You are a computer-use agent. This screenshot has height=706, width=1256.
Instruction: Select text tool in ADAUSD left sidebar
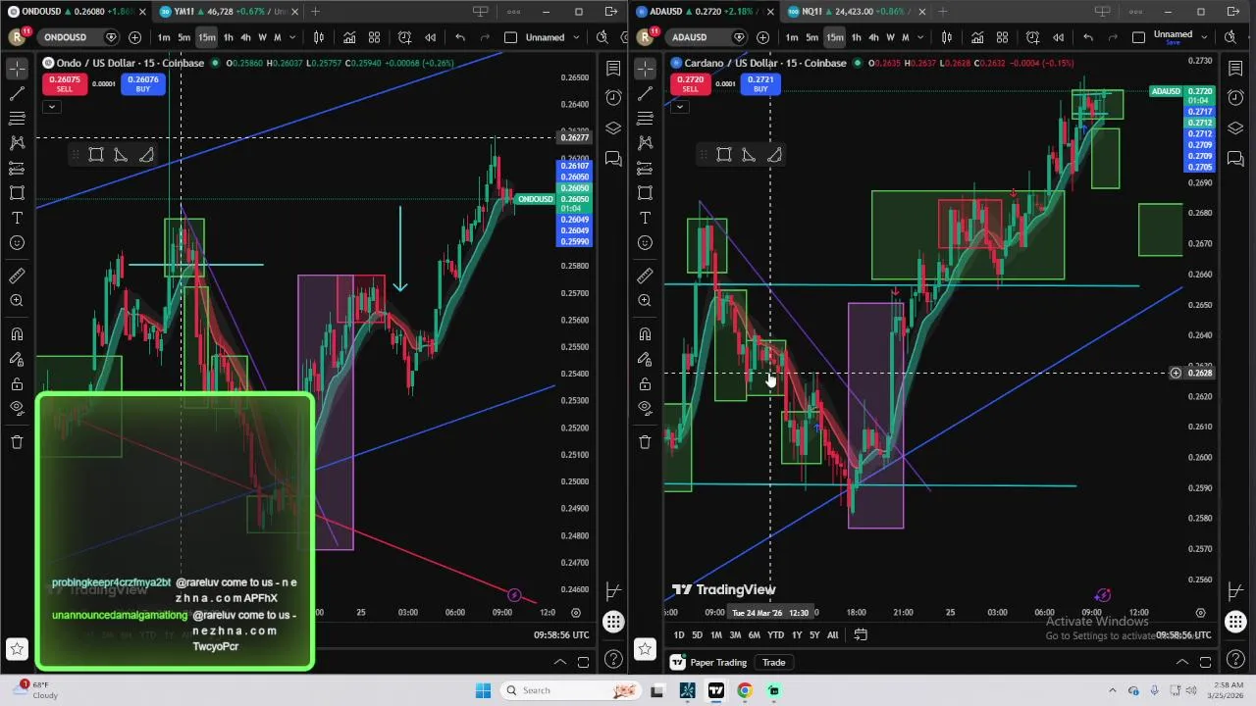coord(645,218)
